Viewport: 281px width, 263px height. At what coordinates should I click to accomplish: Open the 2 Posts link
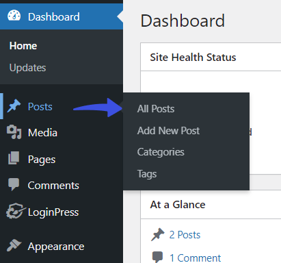(x=185, y=235)
